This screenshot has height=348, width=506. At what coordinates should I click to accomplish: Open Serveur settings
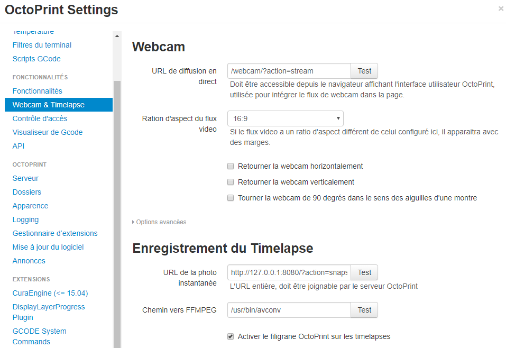coord(25,178)
